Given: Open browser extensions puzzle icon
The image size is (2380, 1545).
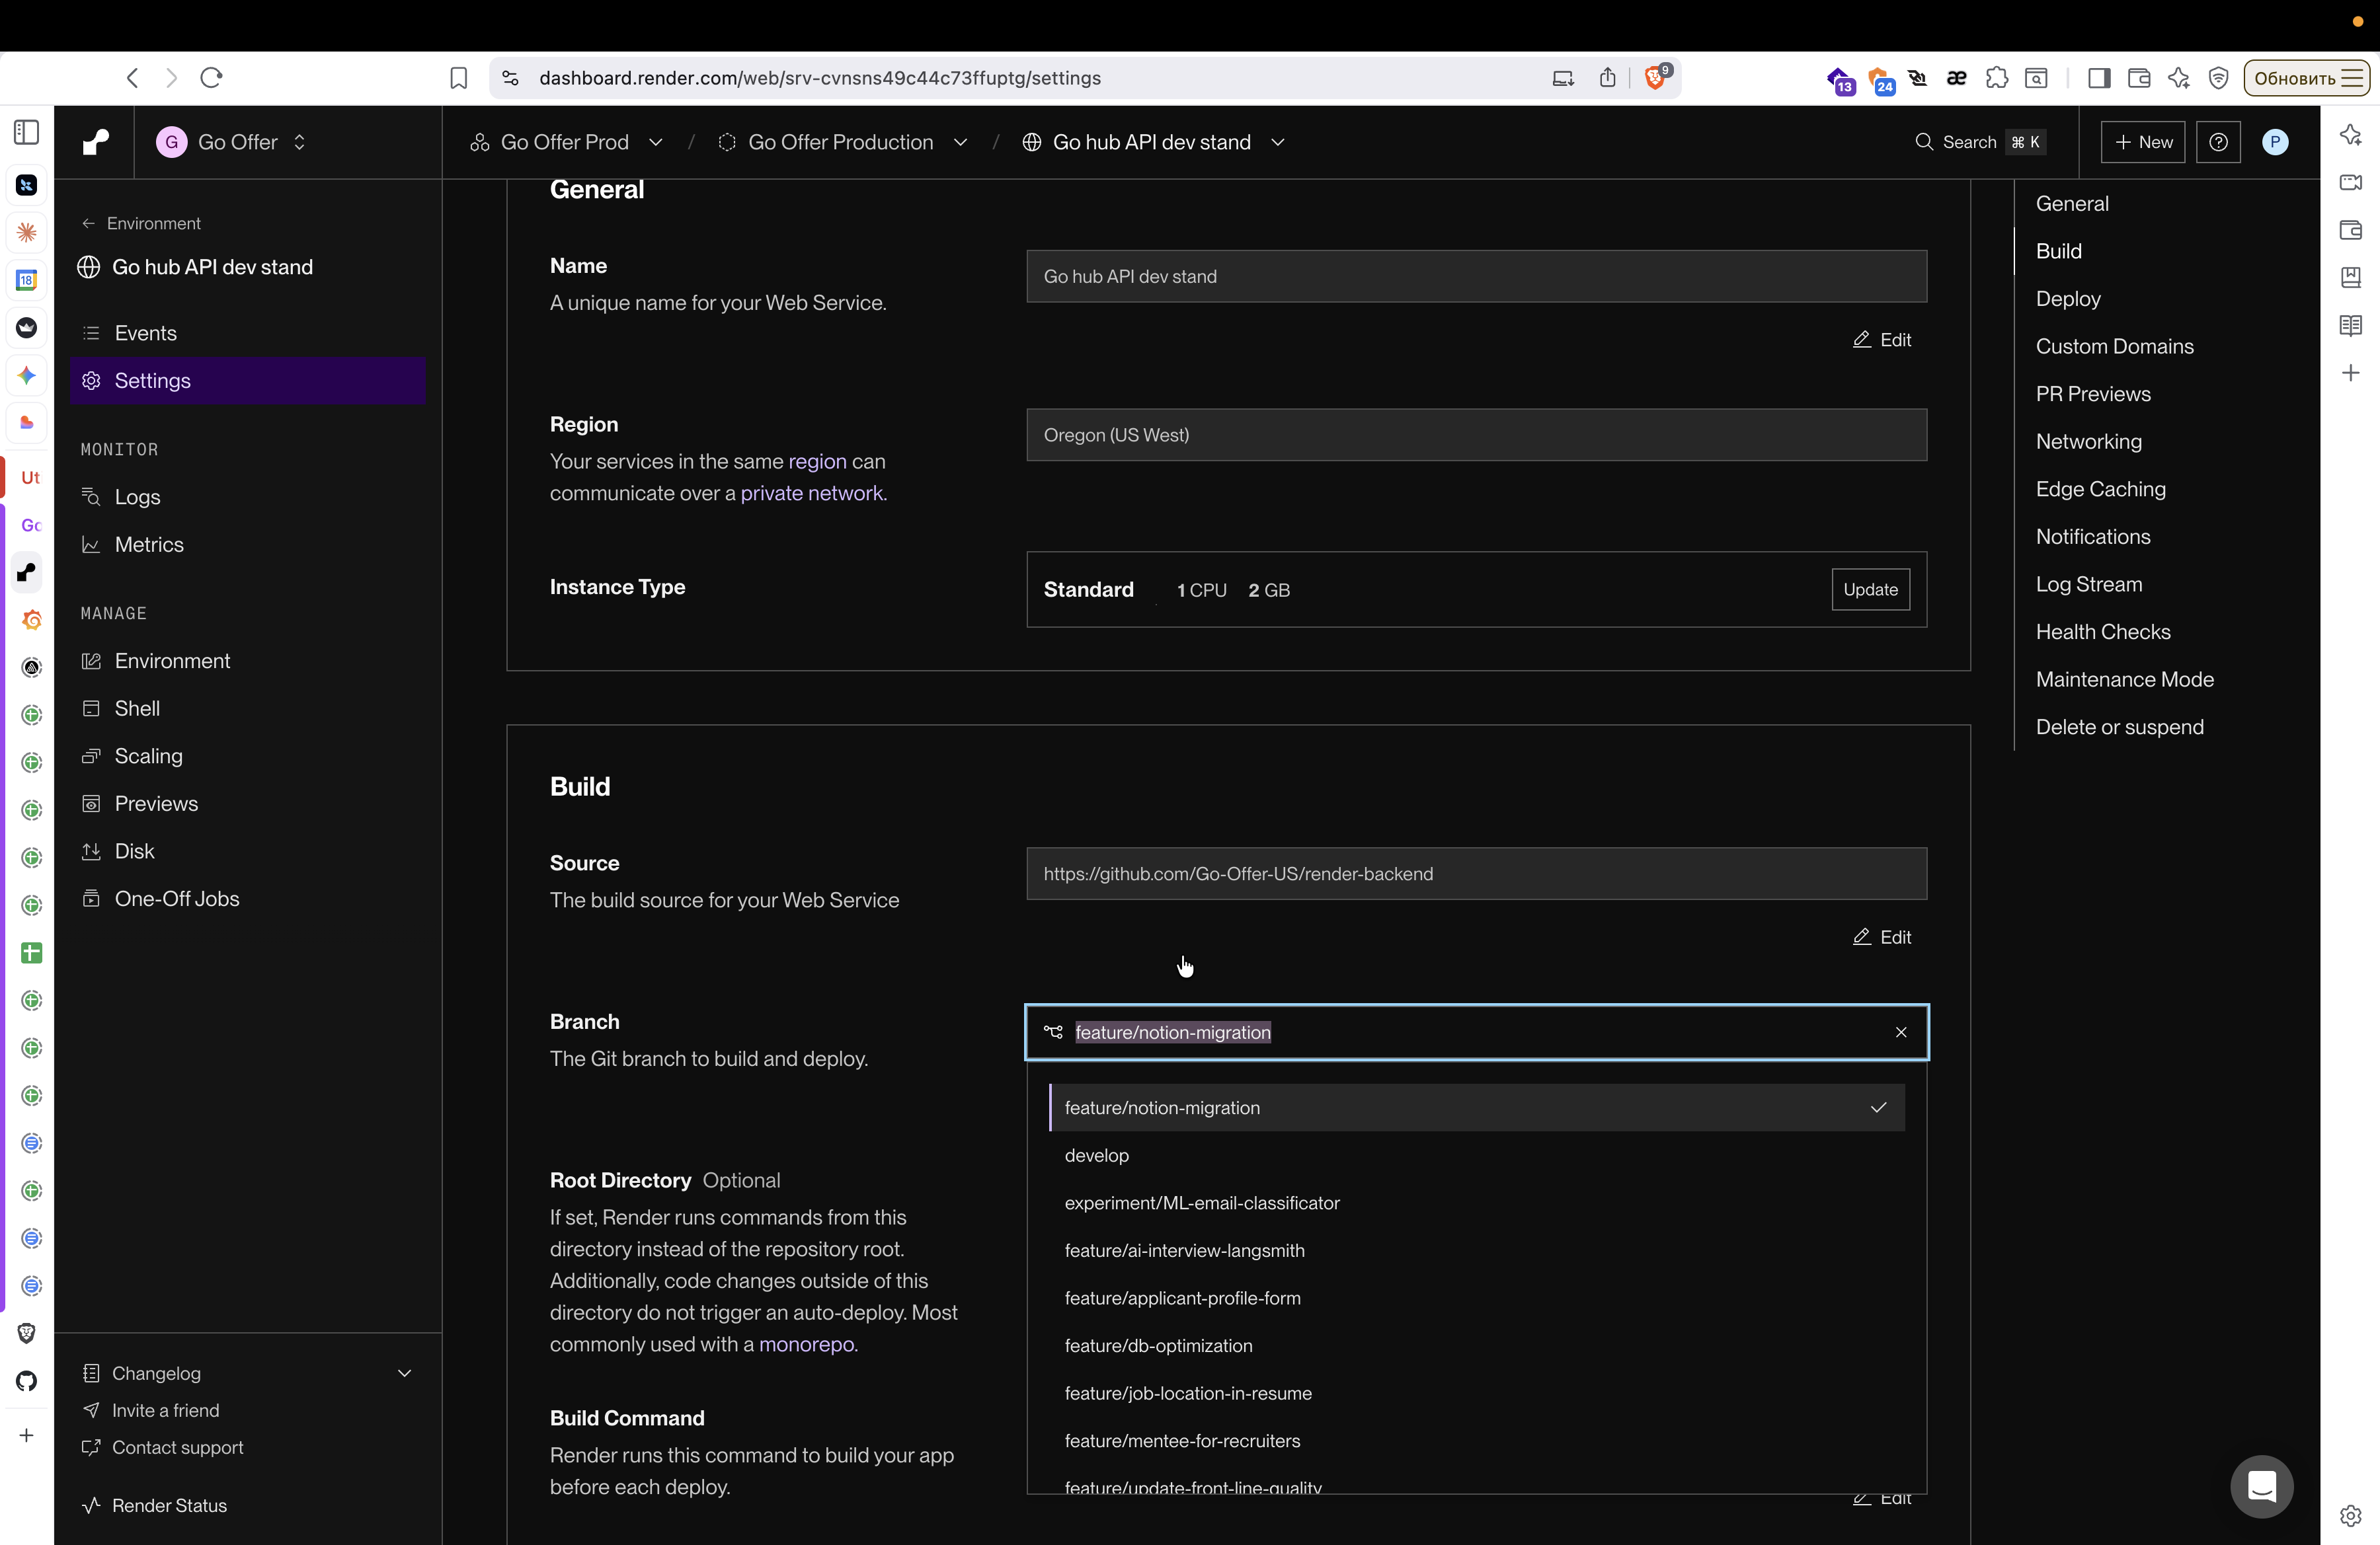Looking at the screenshot, I should [1997, 78].
